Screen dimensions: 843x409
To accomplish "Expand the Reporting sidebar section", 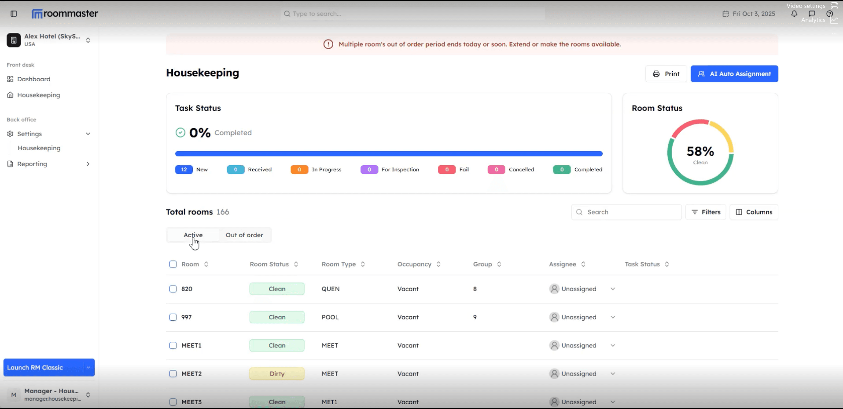I will [88, 164].
